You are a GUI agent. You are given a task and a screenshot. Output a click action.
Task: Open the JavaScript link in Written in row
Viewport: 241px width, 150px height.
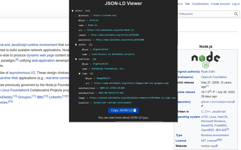[219, 112]
